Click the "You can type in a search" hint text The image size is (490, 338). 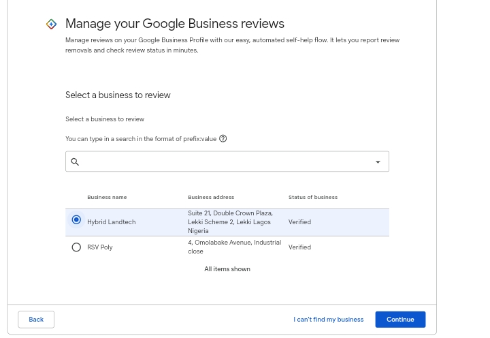pyautogui.click(x=141, y=139)
